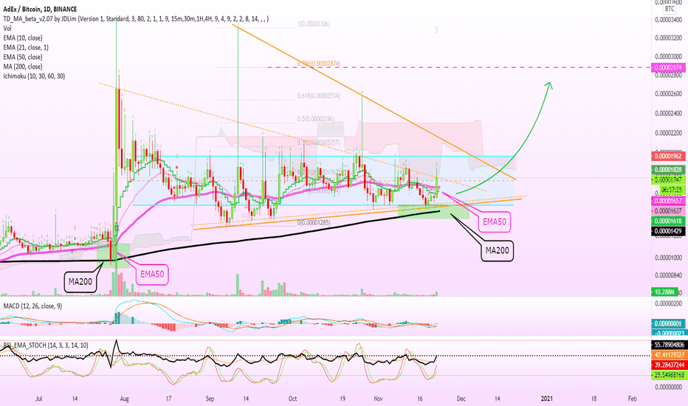Select the 0.786(0.00002874) Fibonacci level label
688x406 pixels.
pos(319,64)
